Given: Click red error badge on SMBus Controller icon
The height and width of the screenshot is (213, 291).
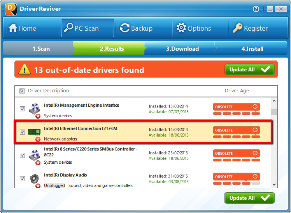Looking at the screenshot, I should [x=38, y=163].
